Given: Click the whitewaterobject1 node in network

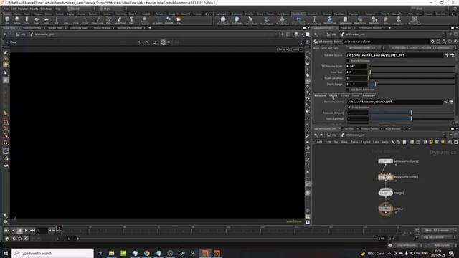Looking at the screenshot, I should tap(386, 161).
